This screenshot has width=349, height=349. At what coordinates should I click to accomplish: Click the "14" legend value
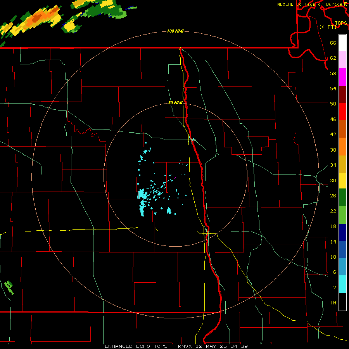pyautogui.click(x=333, y=242)
